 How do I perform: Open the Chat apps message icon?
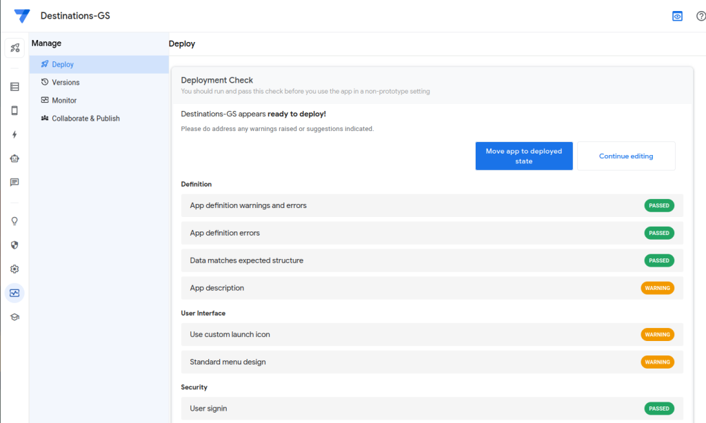(x=15, y=183)
